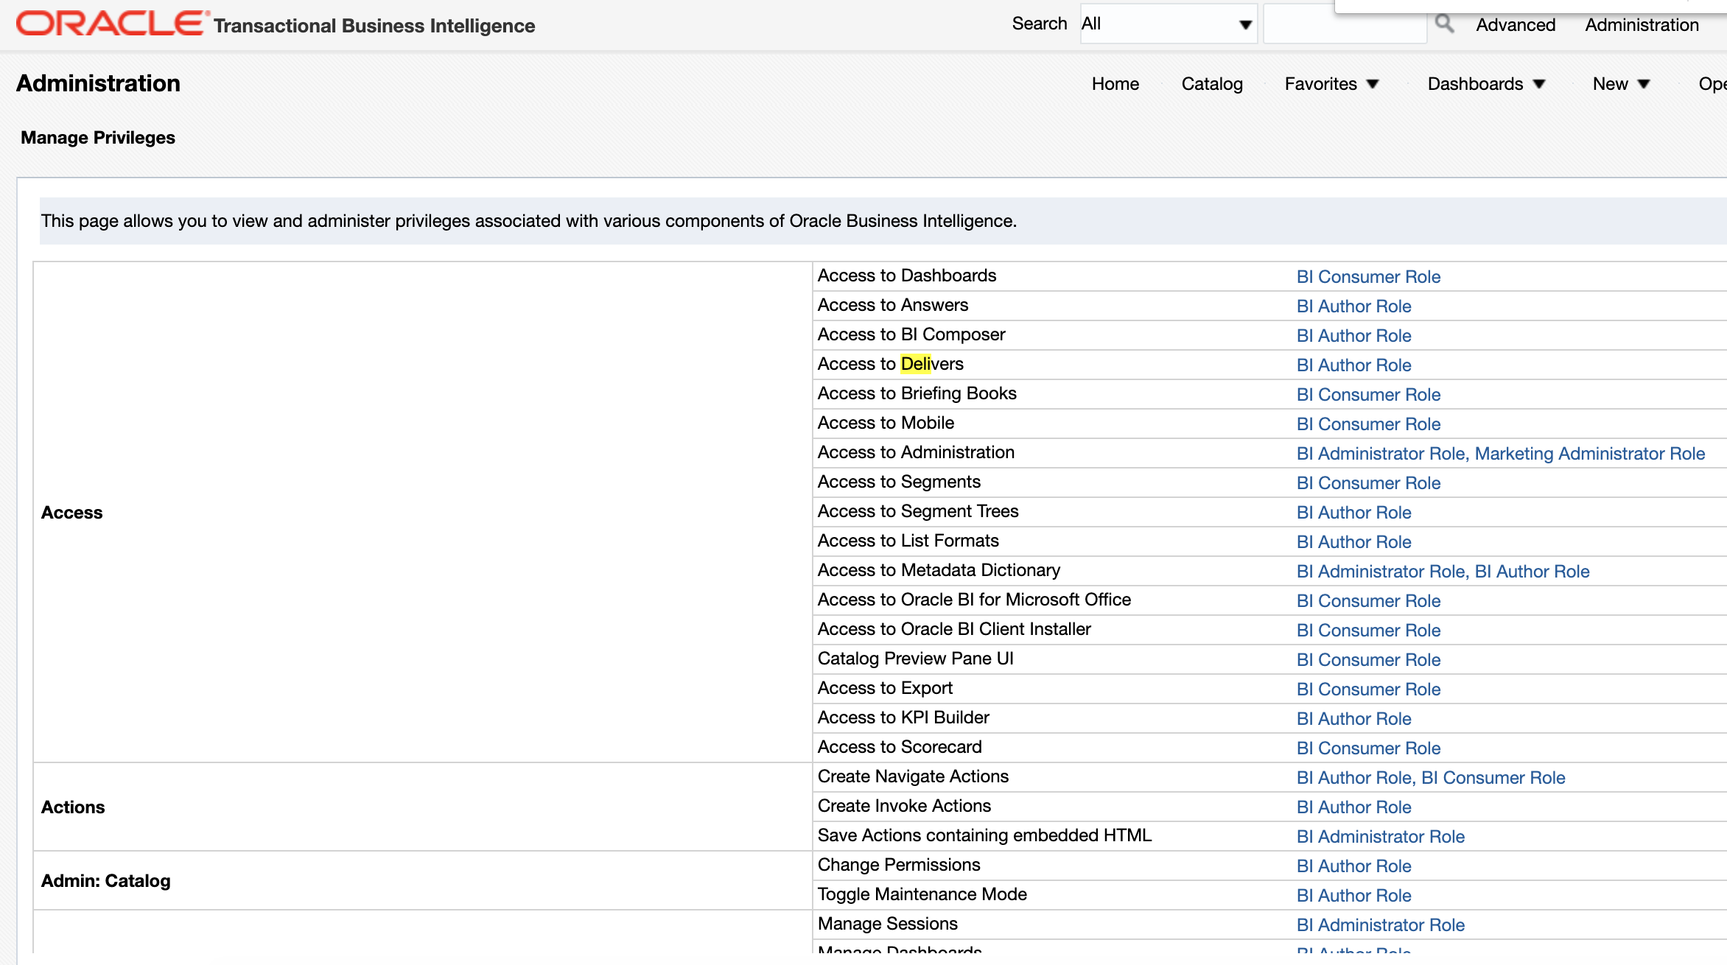Open BI Author Role for Access to BI Composer
Viewport: 1727px width, 965px height.
click(1353, 336)
